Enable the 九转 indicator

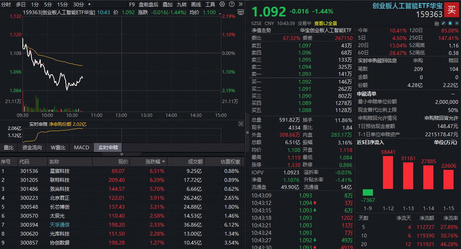point(181,4)
